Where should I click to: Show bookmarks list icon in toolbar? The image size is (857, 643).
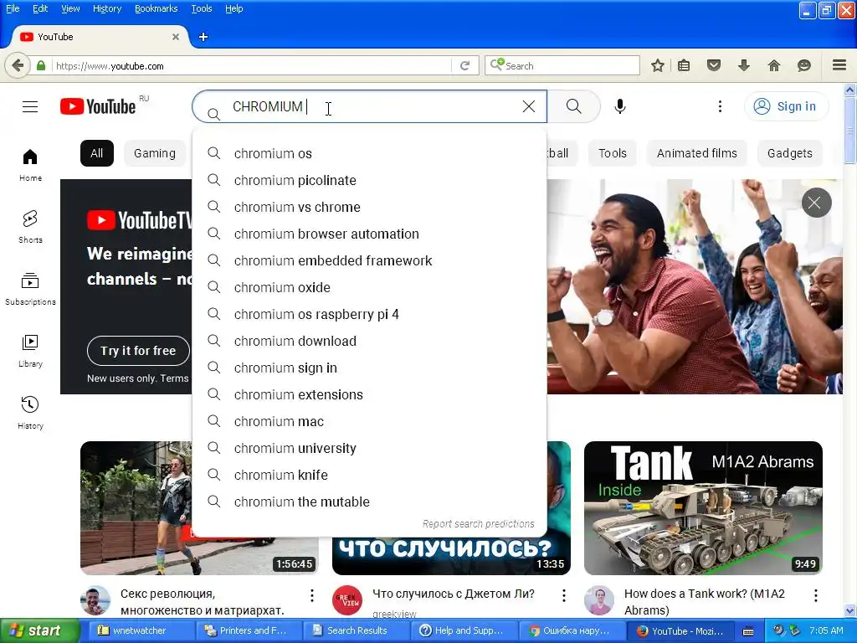point(684,65)
